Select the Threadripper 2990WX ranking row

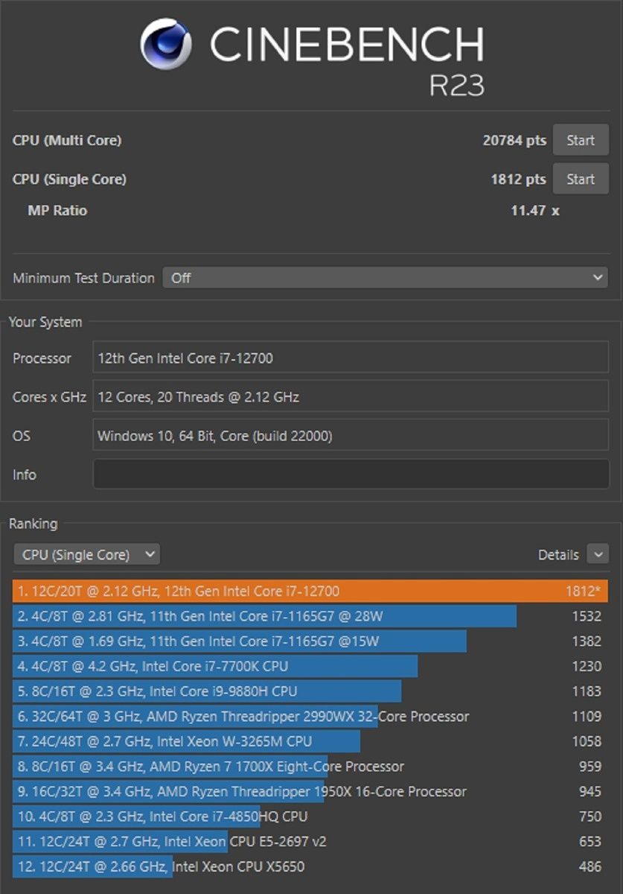pyautogui.click(x=243, y=717)
